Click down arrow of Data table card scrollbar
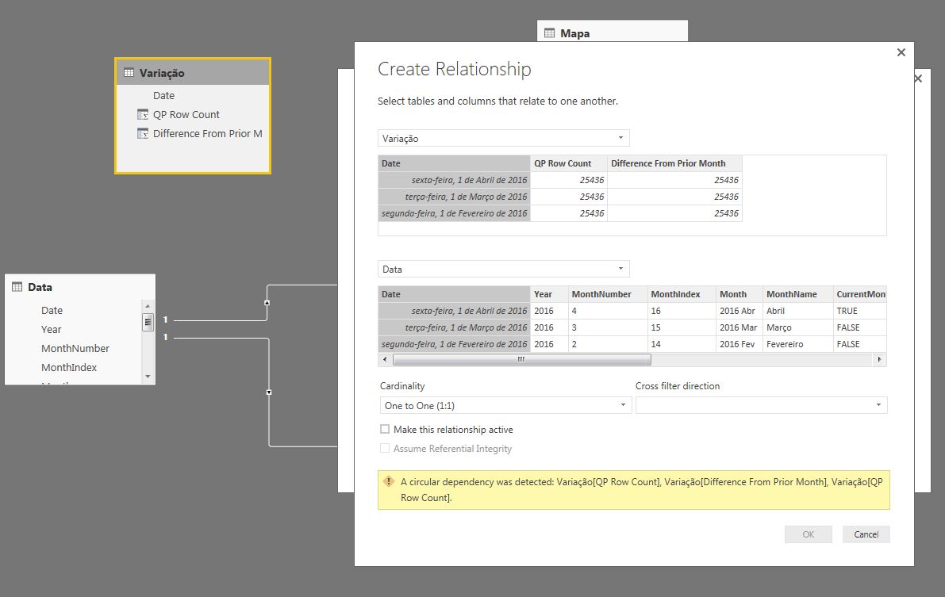This screenshot has width=945, height=597. tap(148, 377)
